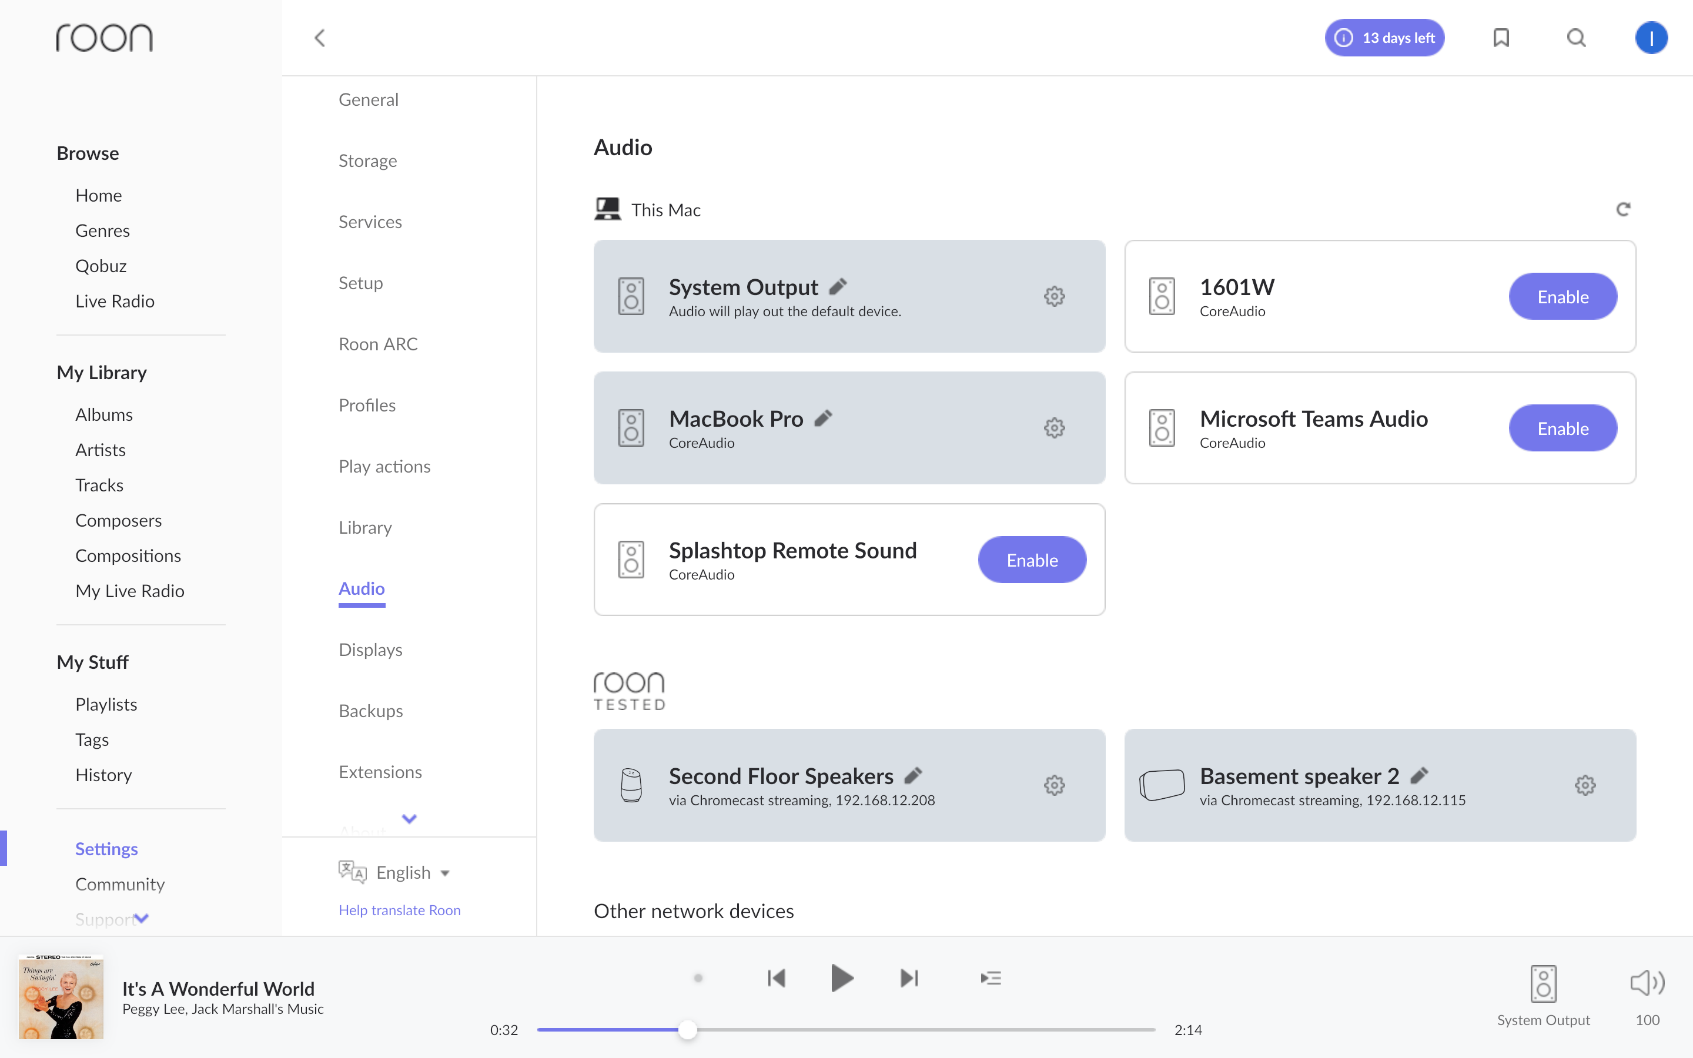The width and height of the screenshot is (1693, 1058).
Task: Open General settings tab
Action: click(x=369, y=99)
